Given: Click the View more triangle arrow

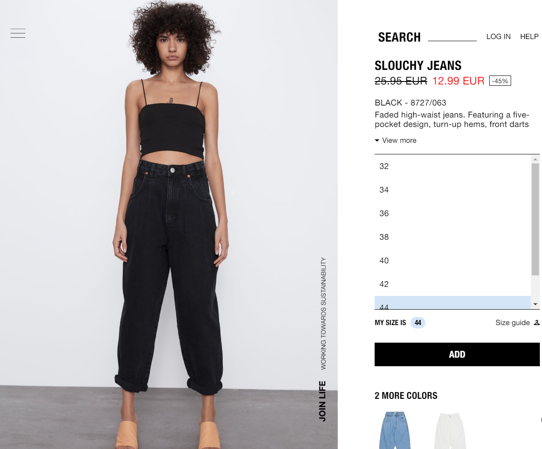Looking at the screenshot, I should [377, 140].
